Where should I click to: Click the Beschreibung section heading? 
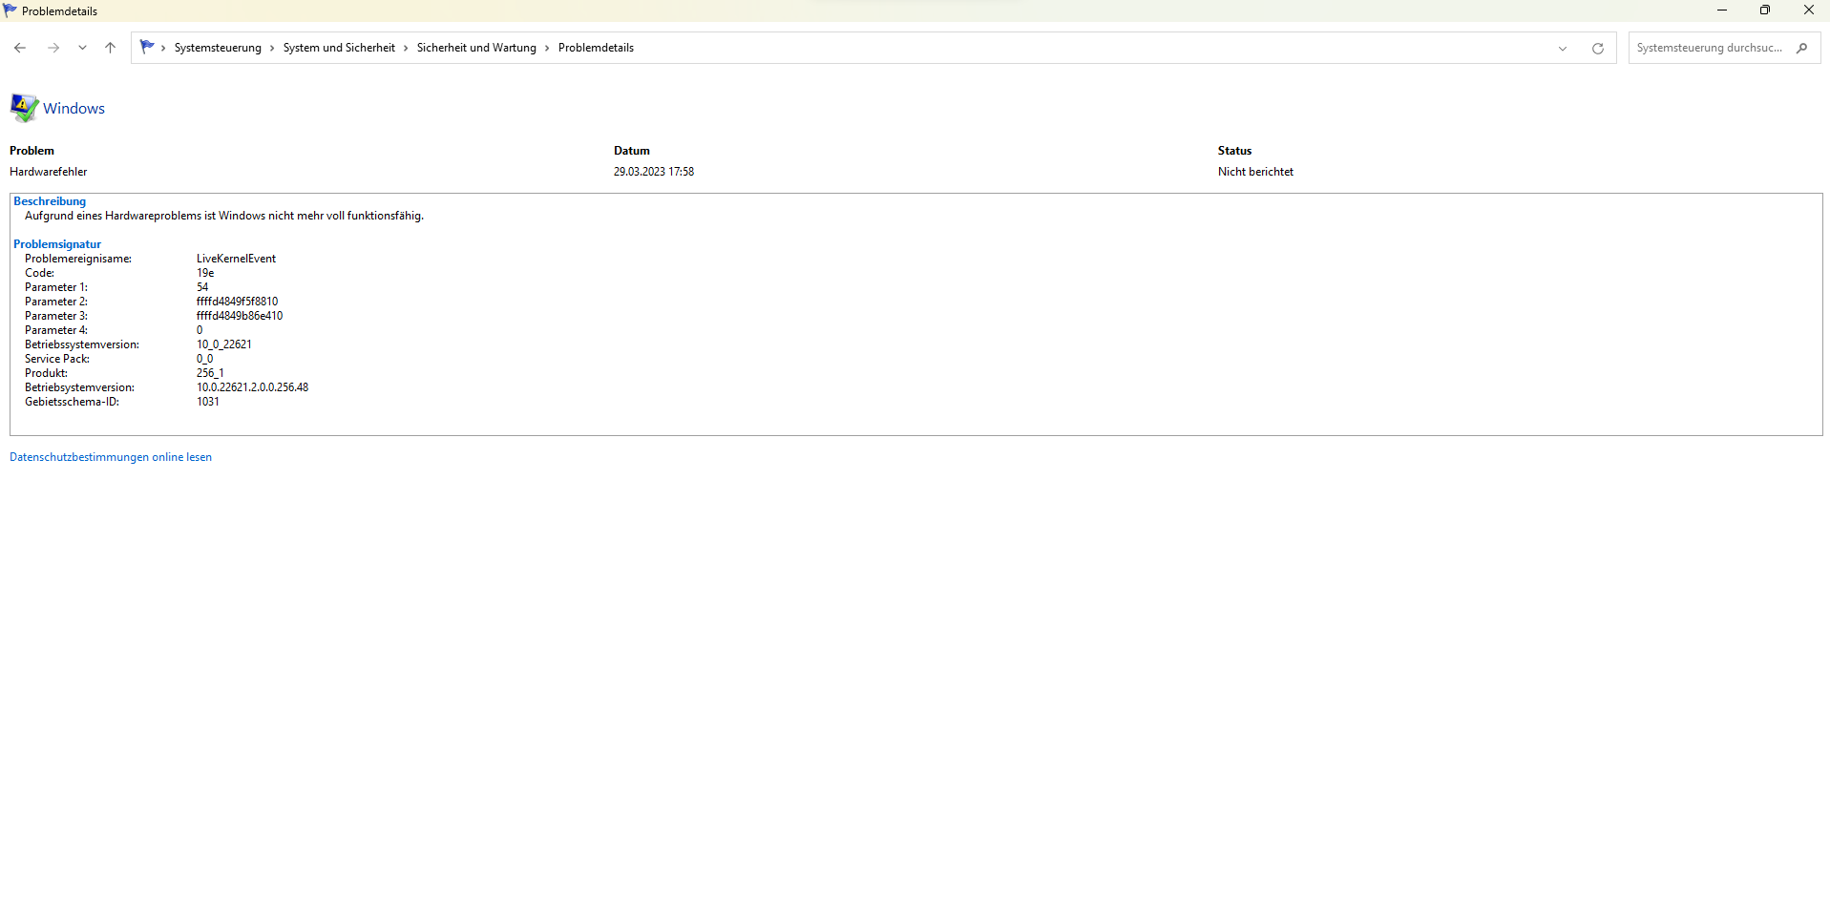tap(50, 201)
